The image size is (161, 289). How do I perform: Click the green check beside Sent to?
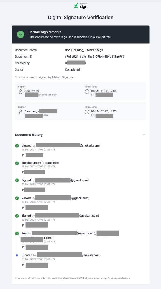(x=17, y=234)
